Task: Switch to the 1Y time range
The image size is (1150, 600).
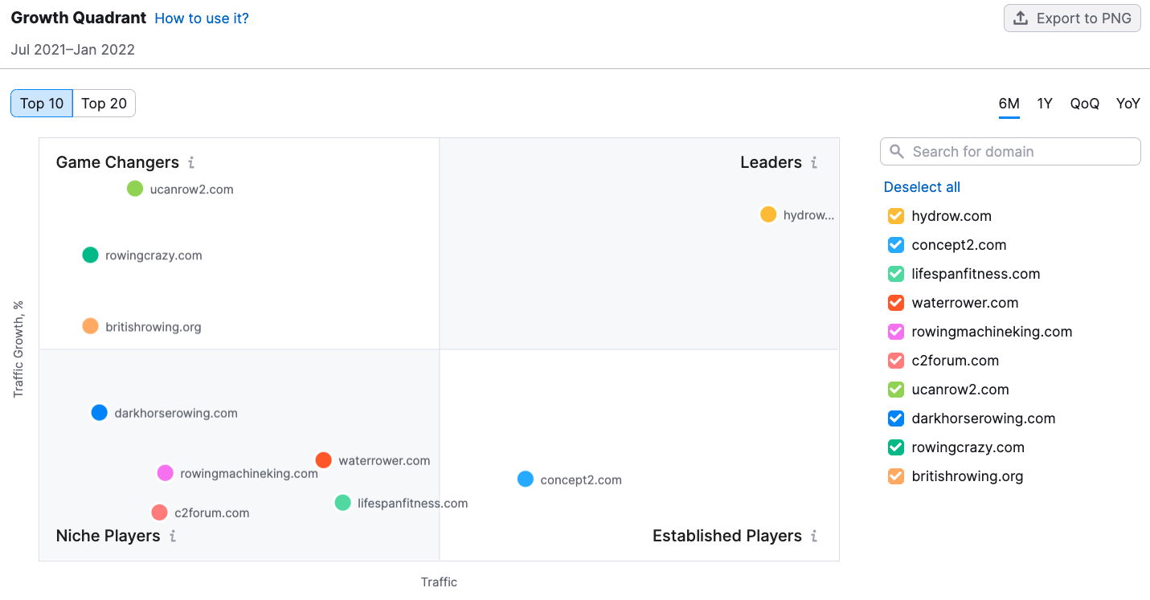Action: coord(1045,104)
